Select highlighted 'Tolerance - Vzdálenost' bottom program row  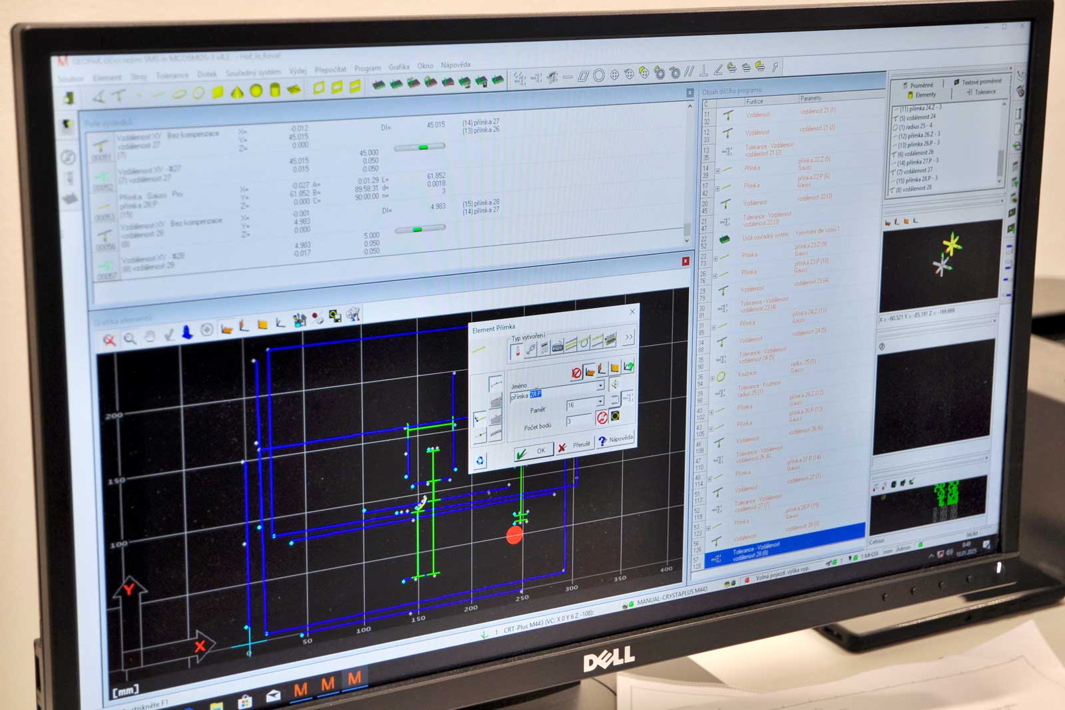click(784, 547)
